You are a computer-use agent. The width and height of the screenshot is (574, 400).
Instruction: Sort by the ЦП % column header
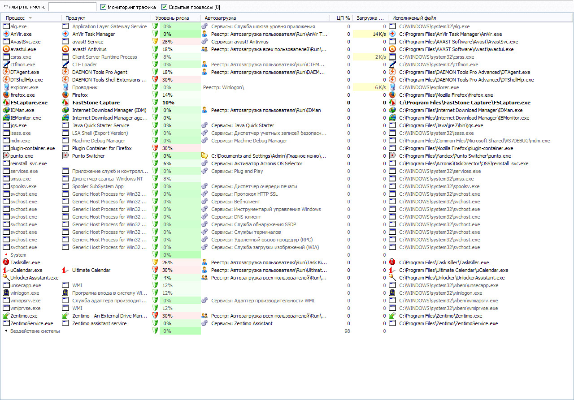pyautogui.click(x=342, y=18)
